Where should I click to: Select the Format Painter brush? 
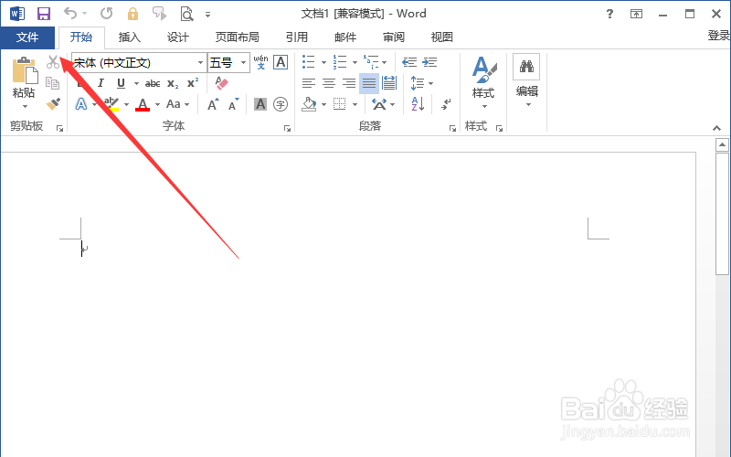tap(53, 103)
